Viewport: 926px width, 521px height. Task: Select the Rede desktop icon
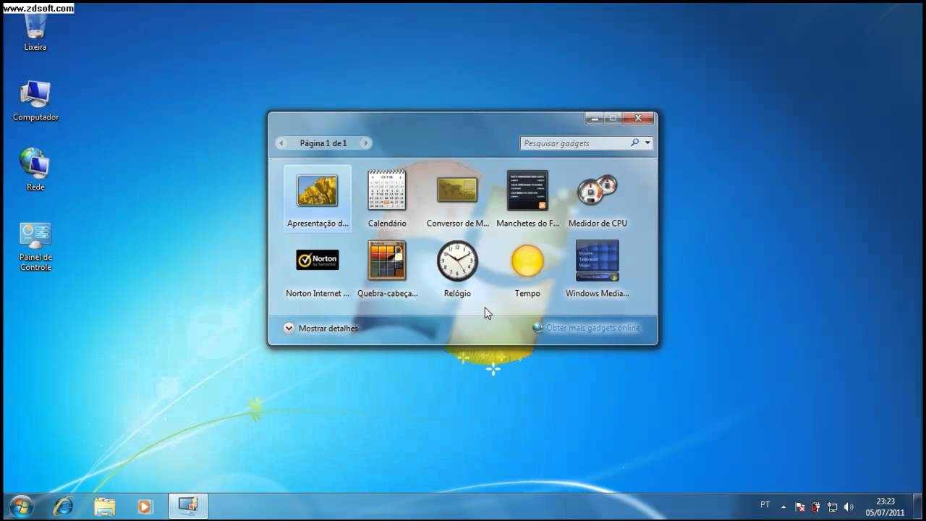(35, 170)
